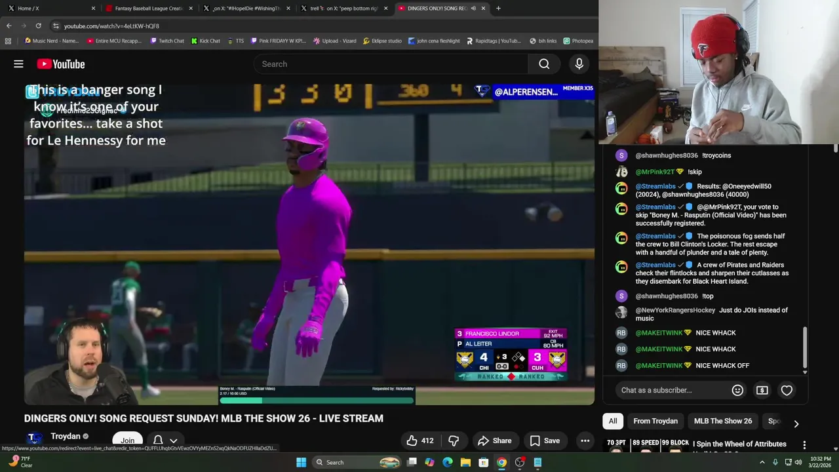839x472 pixels.
Task: Open Entire MCU Recapp bookmark
Action: [x=113, y=41]
